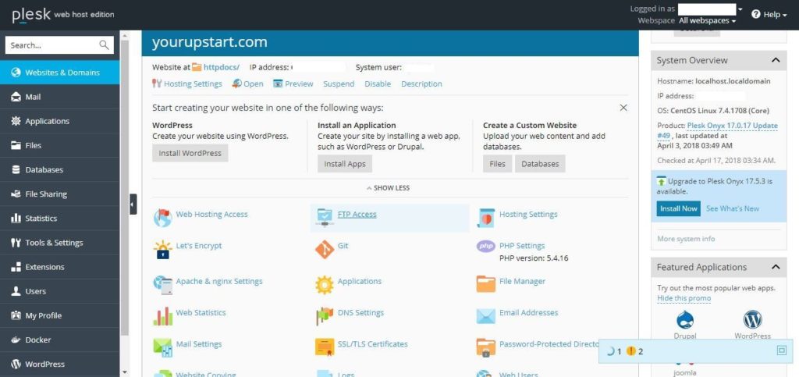Click the Statistics bar chart icon in sidebar

(x=16, y=218)
